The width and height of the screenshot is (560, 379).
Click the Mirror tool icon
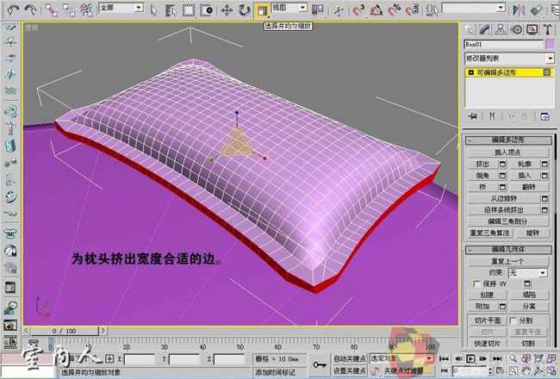coord(518,9)
